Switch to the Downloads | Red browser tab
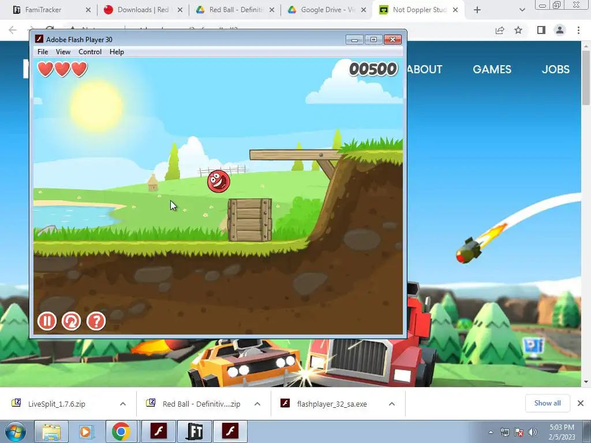 point(143,10)
